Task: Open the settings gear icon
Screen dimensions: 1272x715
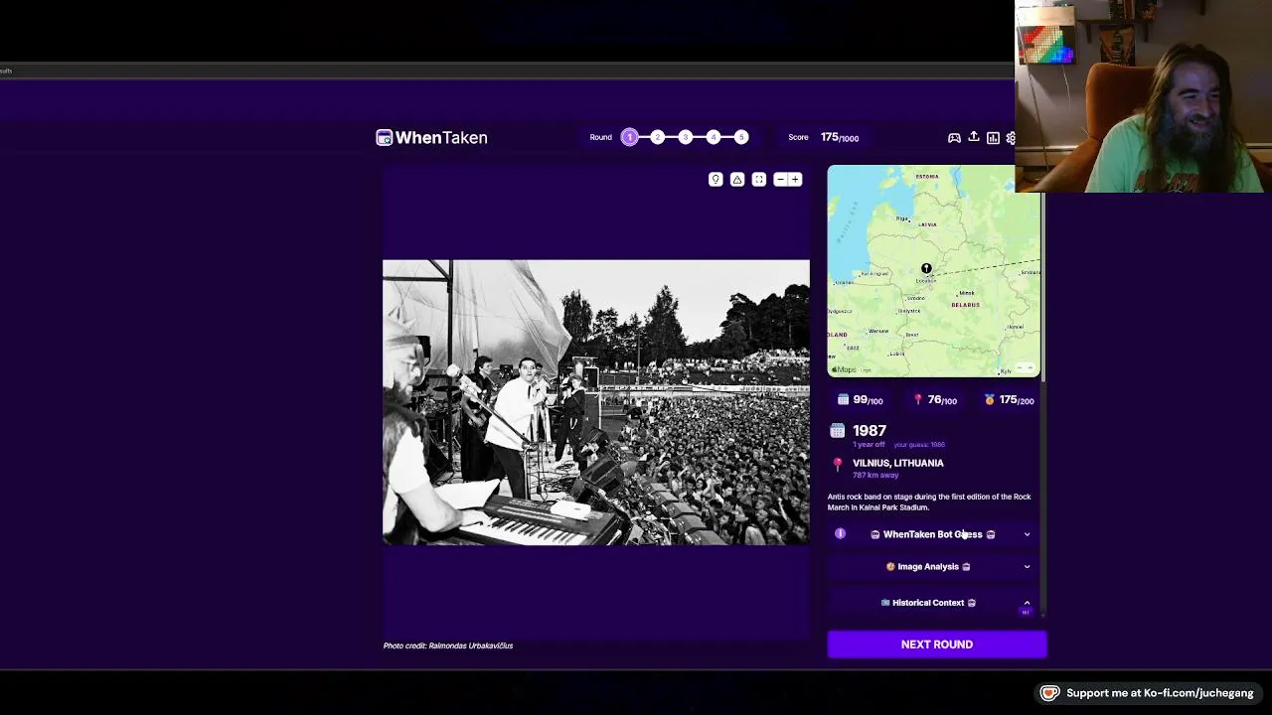Action: [1011, 138]
